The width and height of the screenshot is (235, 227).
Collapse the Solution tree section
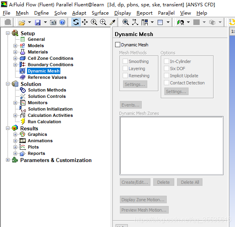8,84
